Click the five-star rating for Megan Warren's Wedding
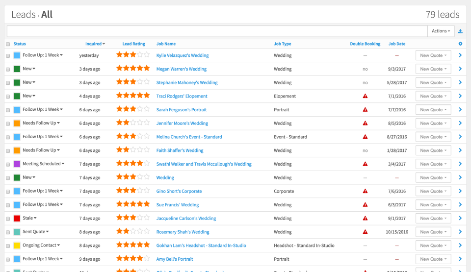The height and width of the screenshot is (272, 471). point(132,69)
